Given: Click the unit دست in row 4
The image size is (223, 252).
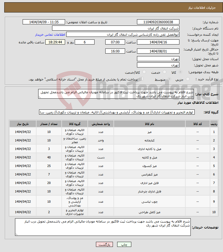Looking at the screenshot, I should coord(101,157).
